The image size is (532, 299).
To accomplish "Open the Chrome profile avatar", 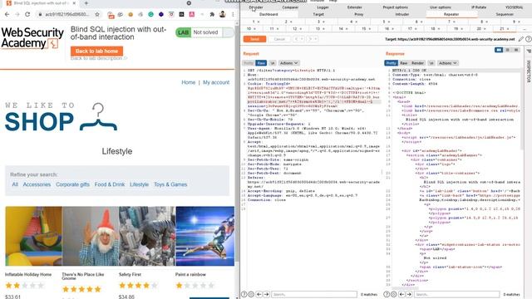I will (x=223, y=14).
